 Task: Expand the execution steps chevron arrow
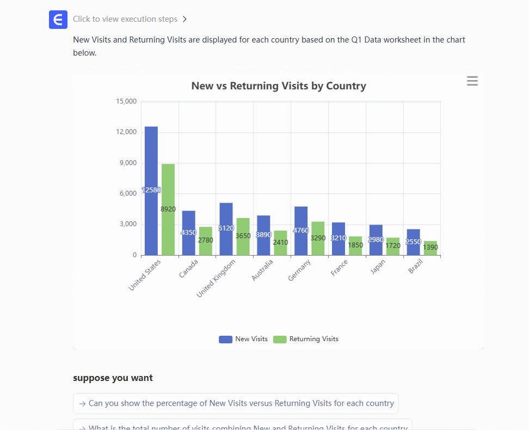click(x=185, y=19)
